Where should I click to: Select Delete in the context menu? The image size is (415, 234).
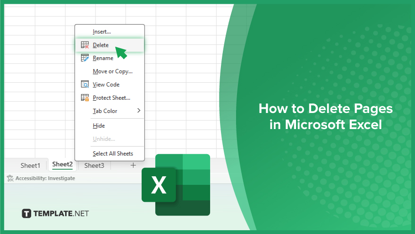pyautogui.click(x=110, y=45)
